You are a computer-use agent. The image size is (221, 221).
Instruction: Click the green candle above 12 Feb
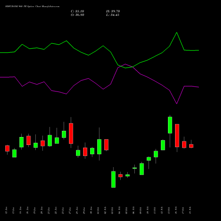163,145
